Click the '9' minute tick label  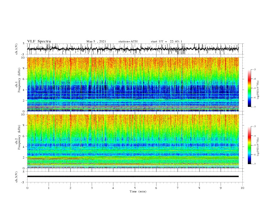point(221,188)
